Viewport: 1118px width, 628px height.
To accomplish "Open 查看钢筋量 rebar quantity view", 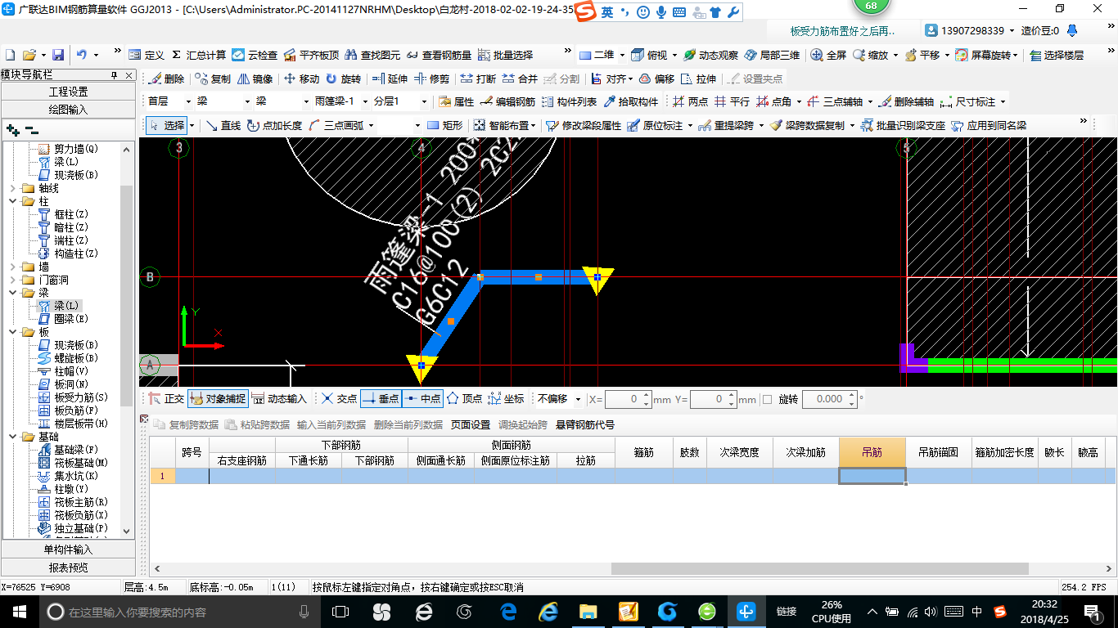I will [439, 55].
